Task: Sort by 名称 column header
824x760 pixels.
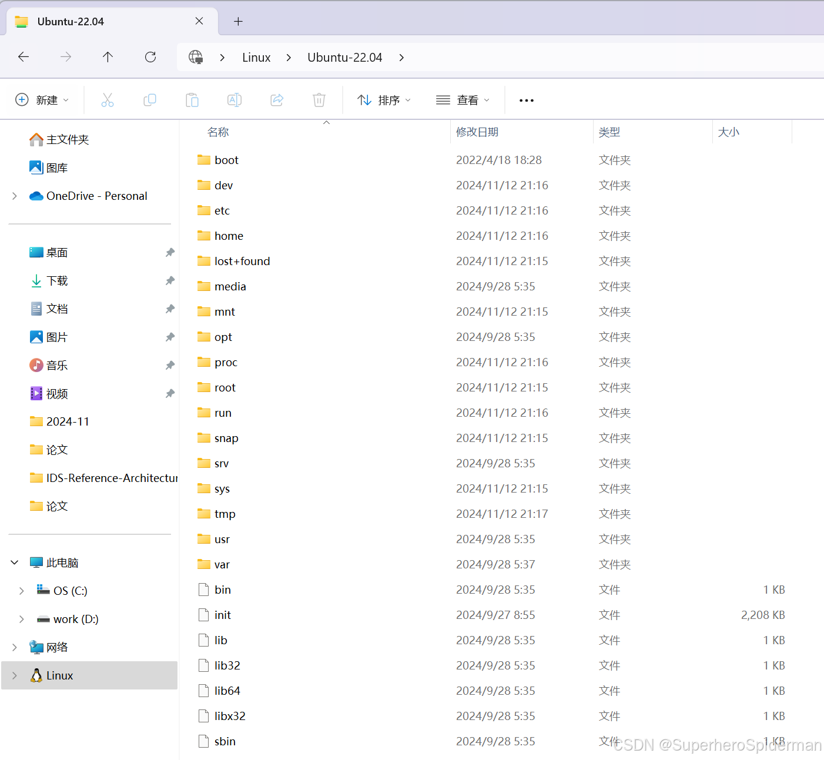Action: 218,132
